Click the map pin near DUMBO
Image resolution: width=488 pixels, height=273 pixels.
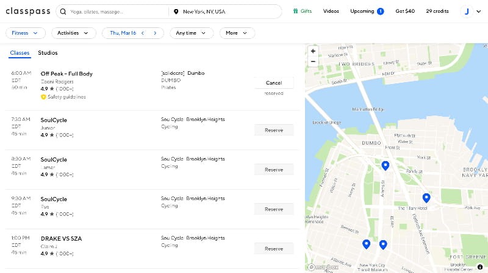pyautogui.click(x=385, y=165)
